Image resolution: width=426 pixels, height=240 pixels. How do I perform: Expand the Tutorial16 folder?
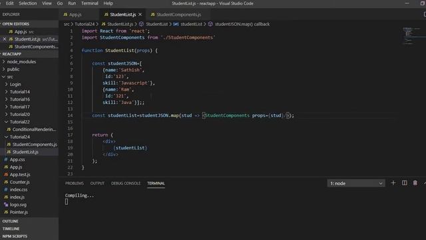coord(20,99)
